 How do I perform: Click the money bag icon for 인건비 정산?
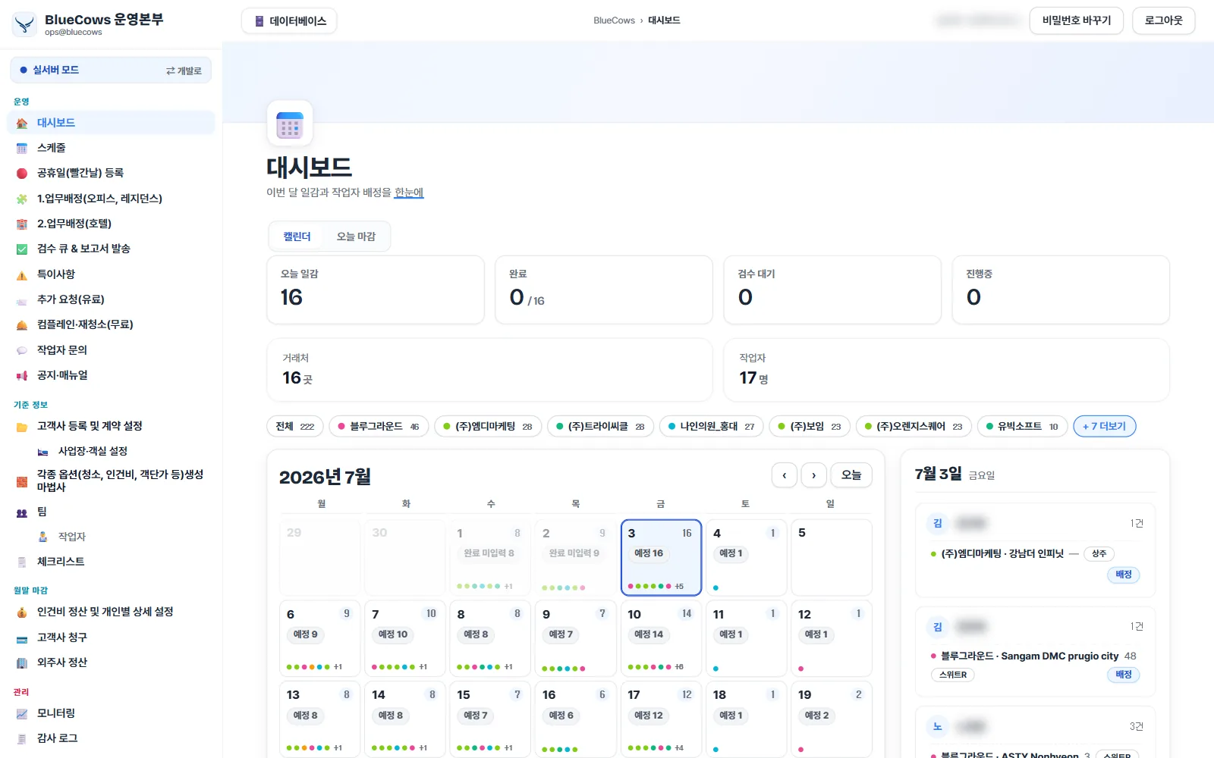pos(22,612)
